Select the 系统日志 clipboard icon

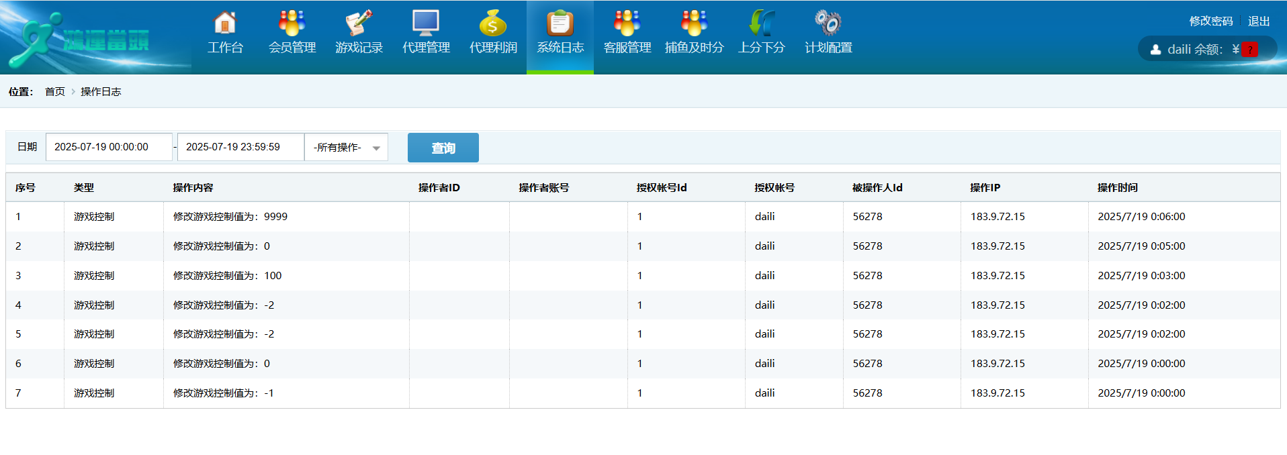tap(560, 24)
